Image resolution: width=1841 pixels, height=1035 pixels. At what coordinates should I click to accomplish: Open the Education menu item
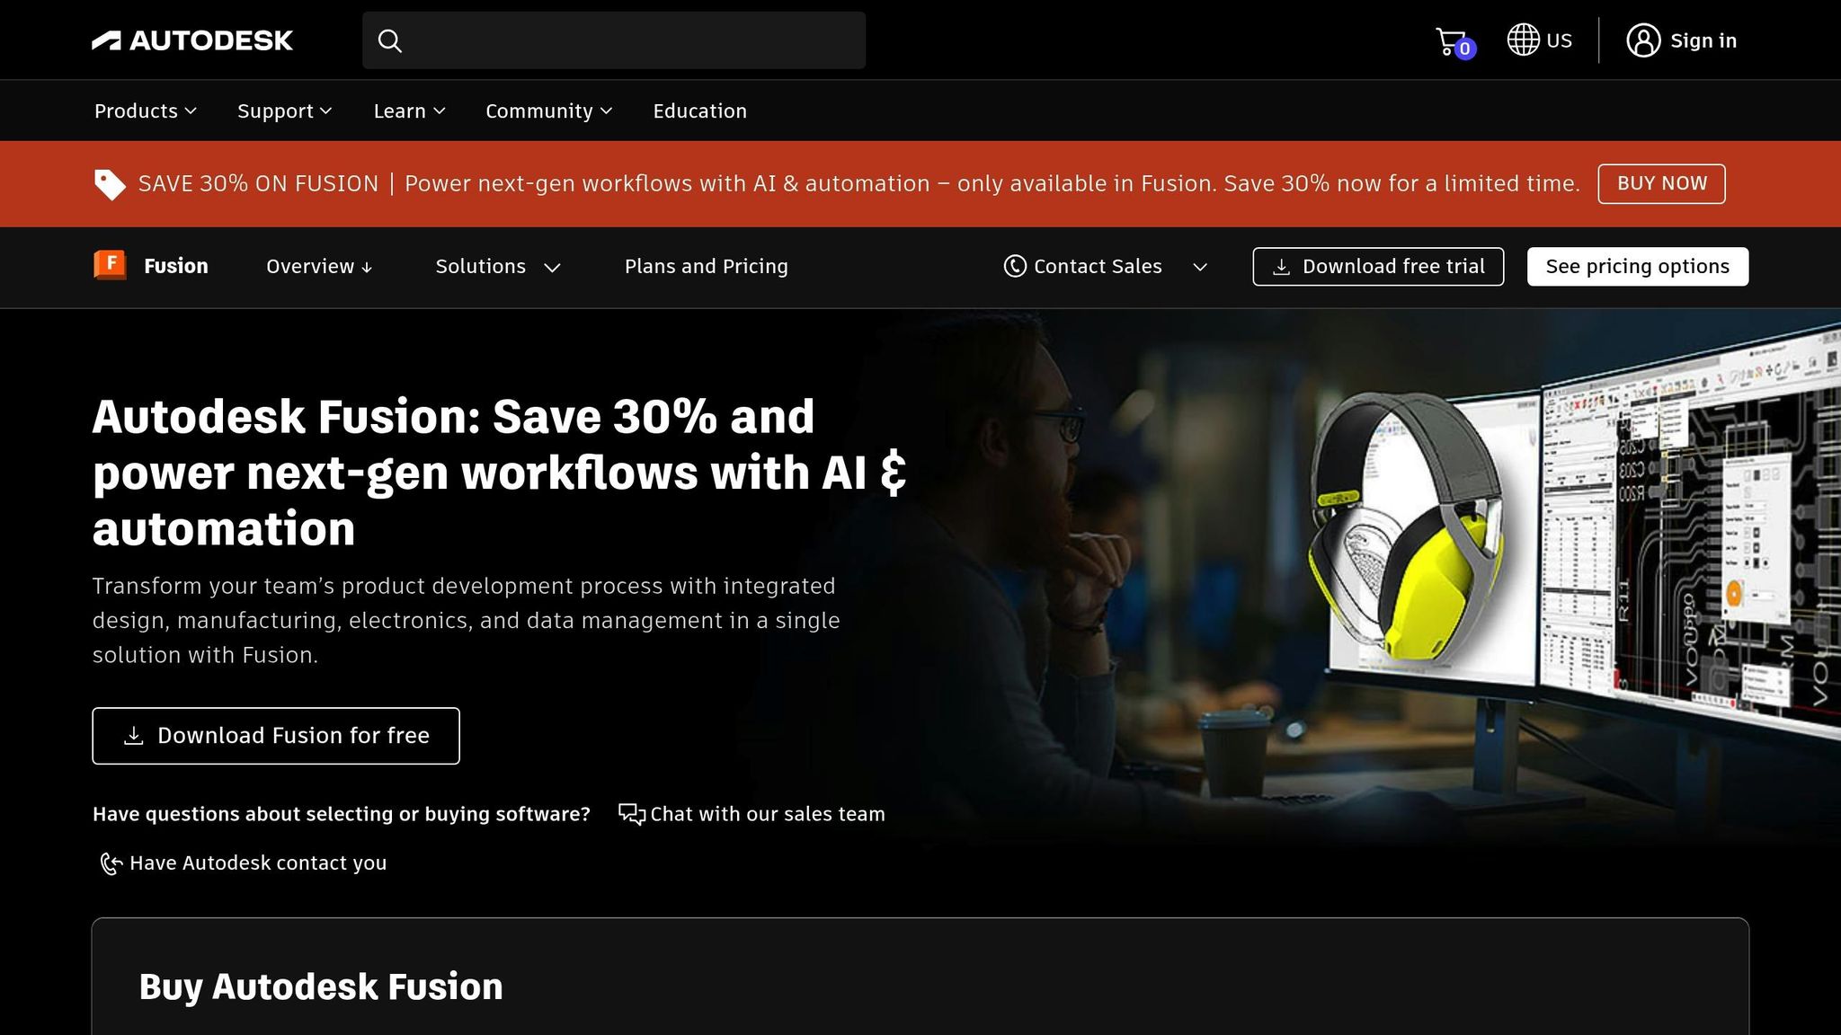[x=699, y=111]
